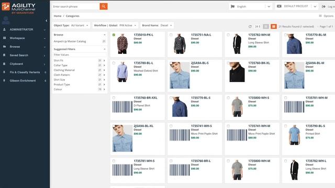335x188 pixels.
Task: Check the 1735780-BL-L product checkbox
Action: tap(114, 63)
